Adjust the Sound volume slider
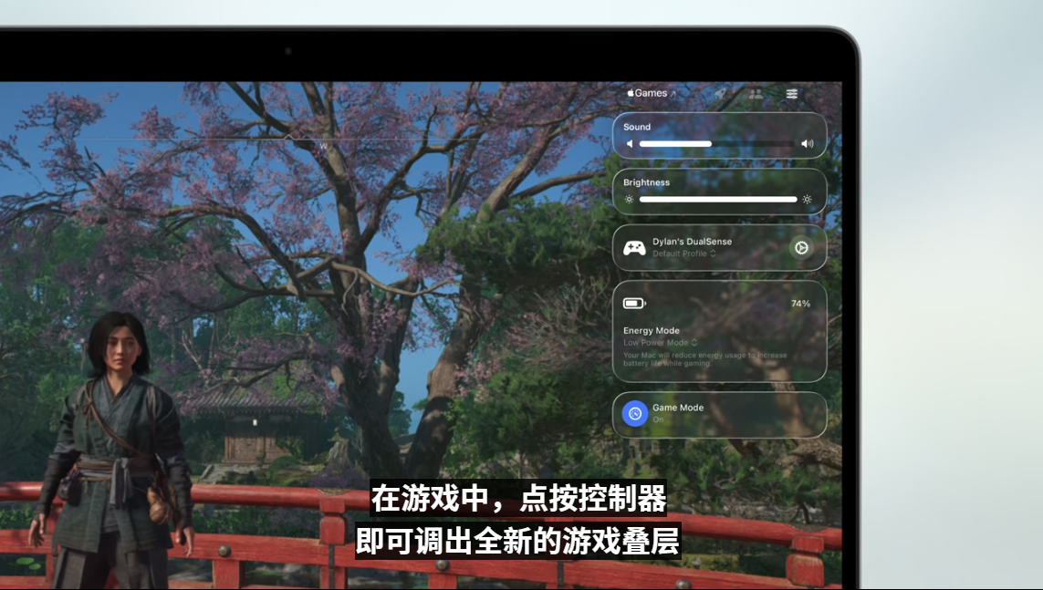 716,143
